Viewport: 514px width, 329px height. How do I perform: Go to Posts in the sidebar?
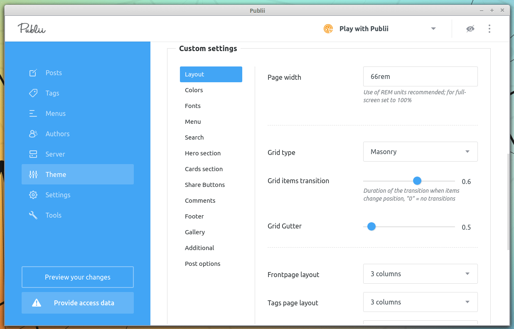pyautogui.click(x=78, y=73)
